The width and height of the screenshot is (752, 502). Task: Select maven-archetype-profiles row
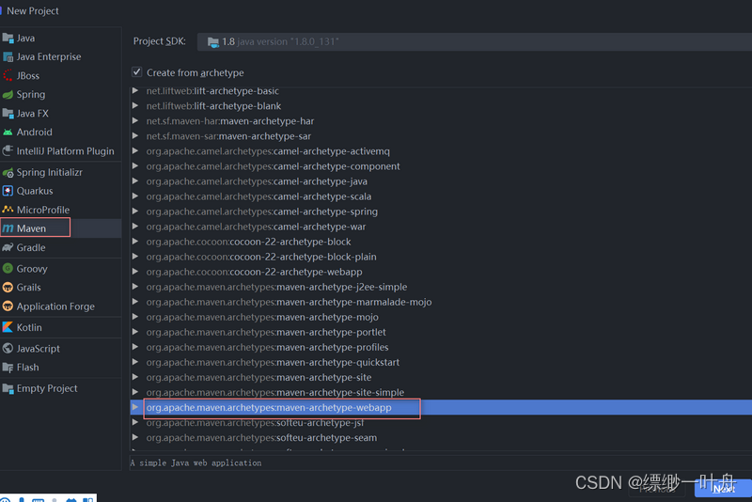(x=441, y=347)
